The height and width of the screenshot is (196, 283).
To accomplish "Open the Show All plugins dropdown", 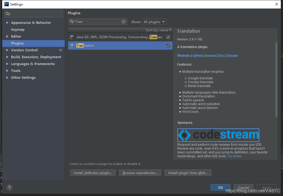I will point(154,22).
